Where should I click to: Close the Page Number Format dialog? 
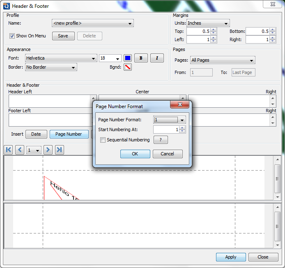tap(180, 104)
